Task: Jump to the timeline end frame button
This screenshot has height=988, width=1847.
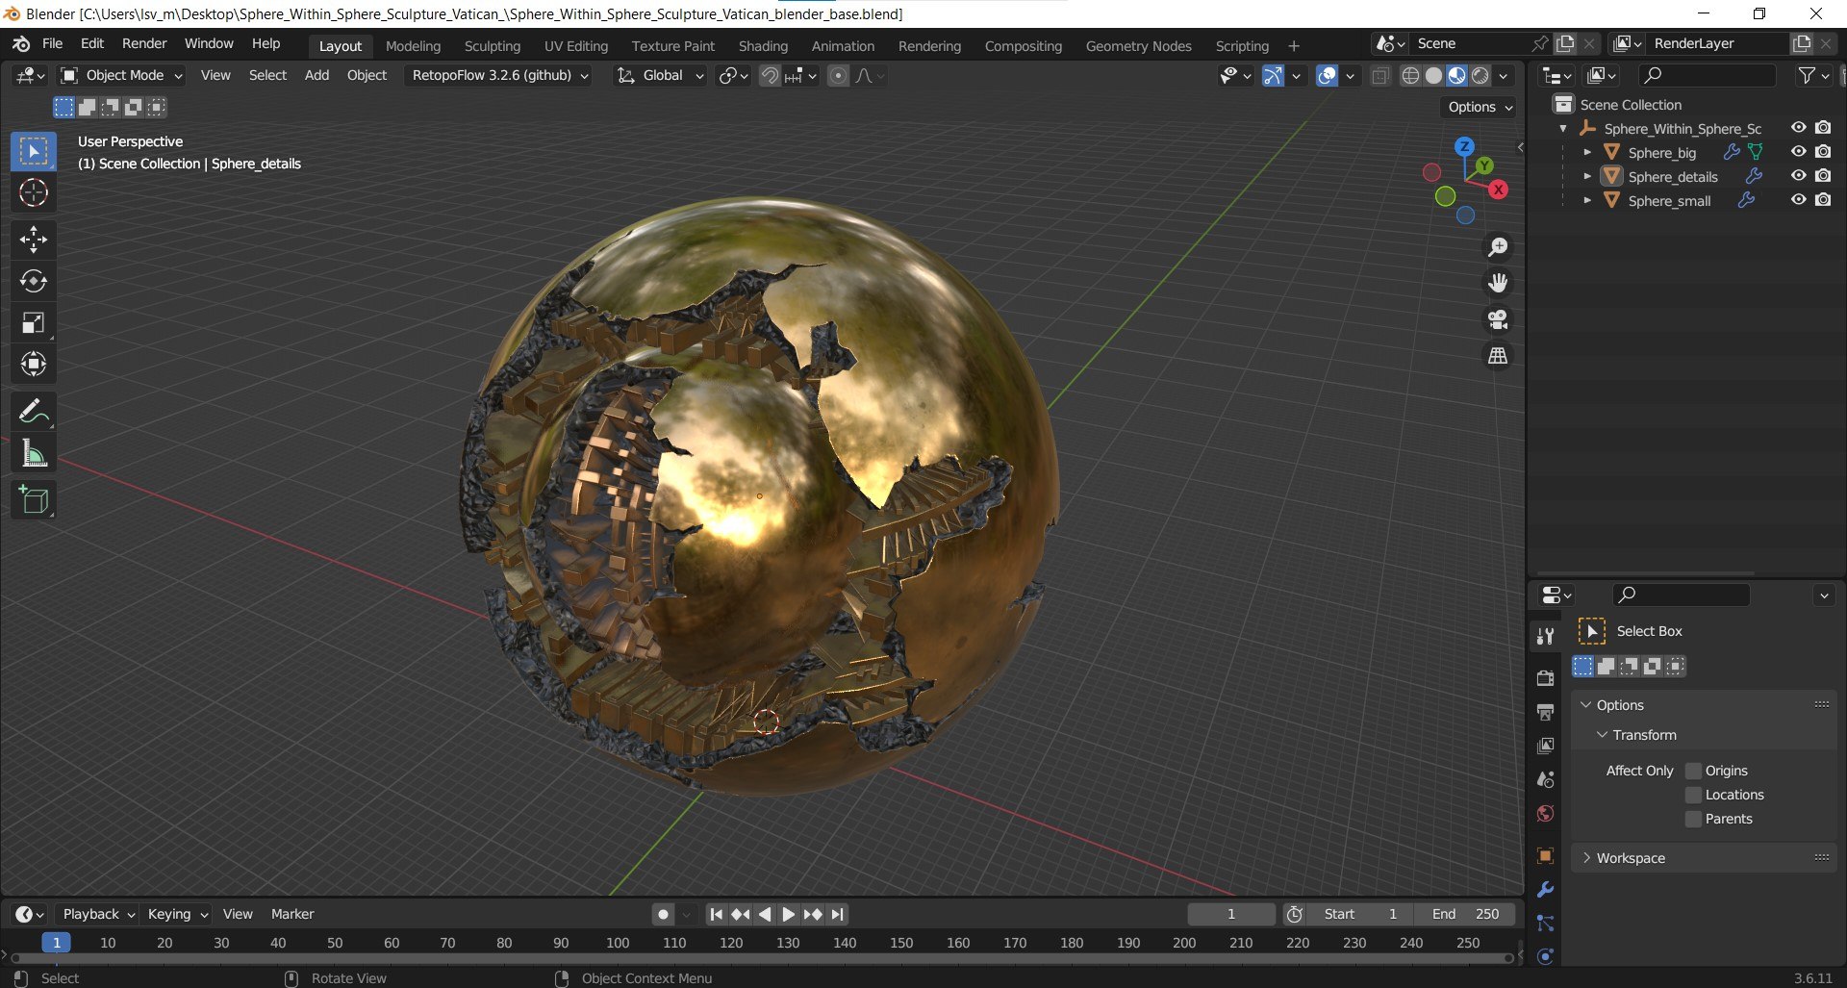Action: click(x=837, y=914)
